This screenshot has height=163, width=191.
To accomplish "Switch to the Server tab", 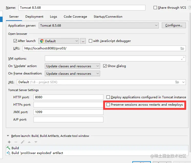I will tap(14, 17).
